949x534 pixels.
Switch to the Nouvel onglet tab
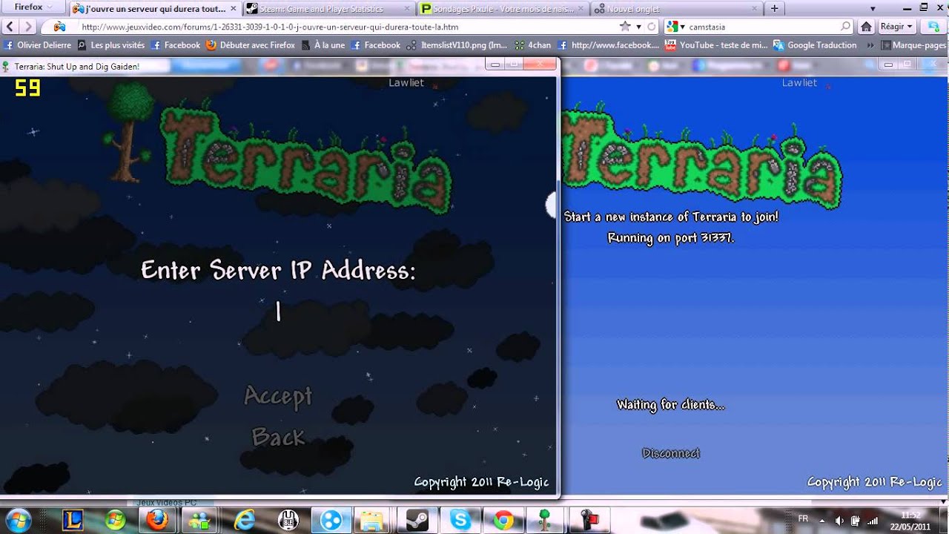[676, 9]
